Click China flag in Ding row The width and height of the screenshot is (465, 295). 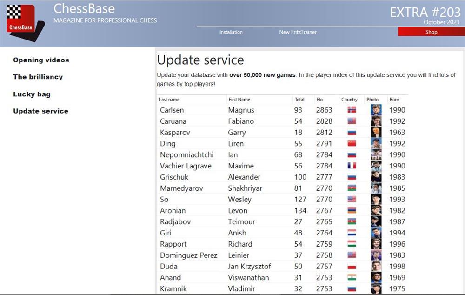[352, 143]
